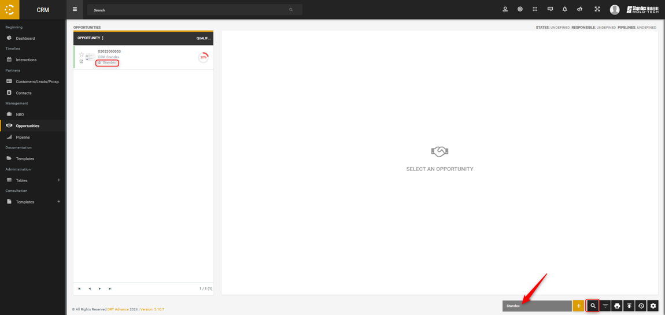Print the opportunities list
The height and width of the screenshot is (315, 665).
617,306
